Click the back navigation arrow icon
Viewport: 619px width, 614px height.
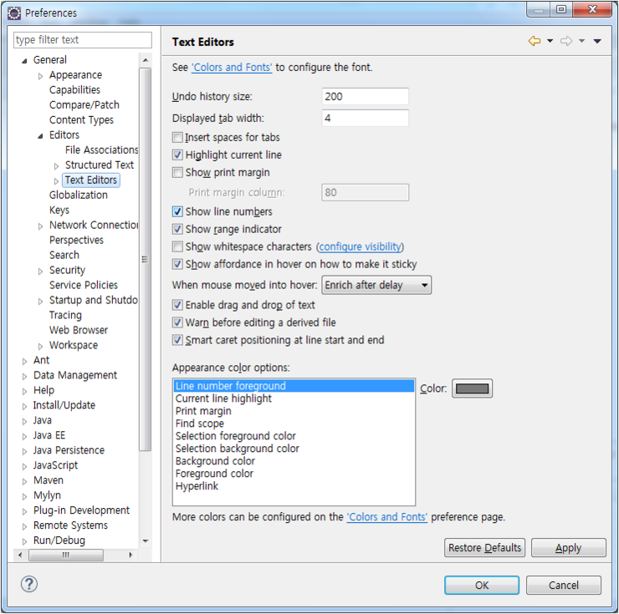(535, 41)
